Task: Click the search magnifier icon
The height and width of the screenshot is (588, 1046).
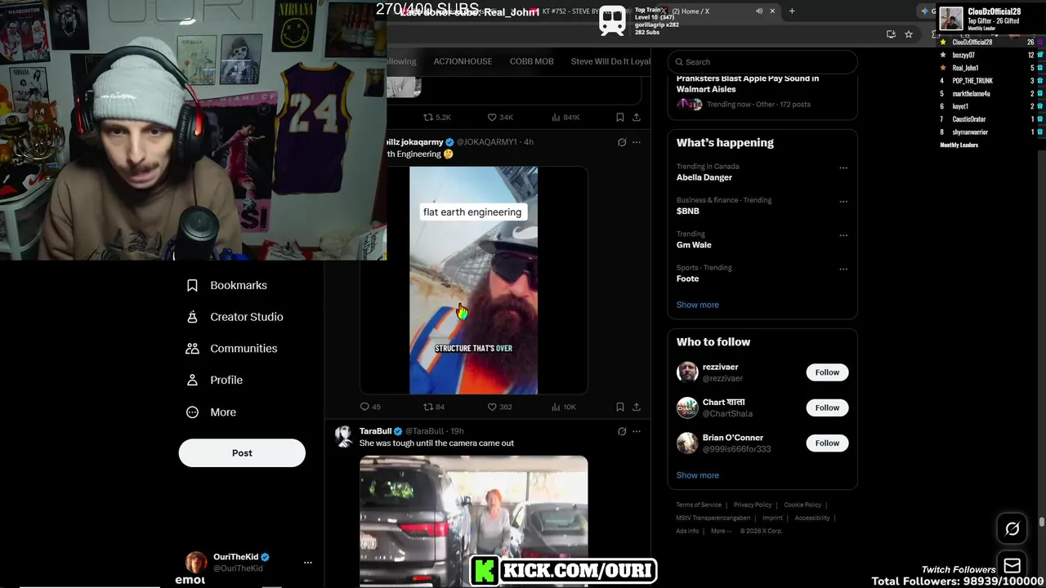Action: point(679,61)
